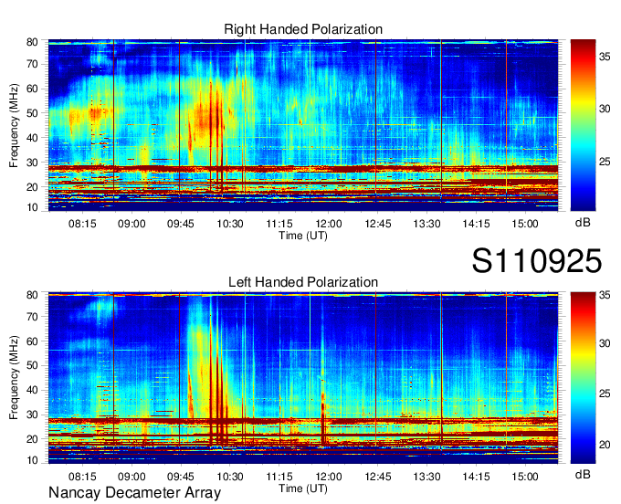Click the 08:15 tick label on bottom plot

click(x=82, y=477)
